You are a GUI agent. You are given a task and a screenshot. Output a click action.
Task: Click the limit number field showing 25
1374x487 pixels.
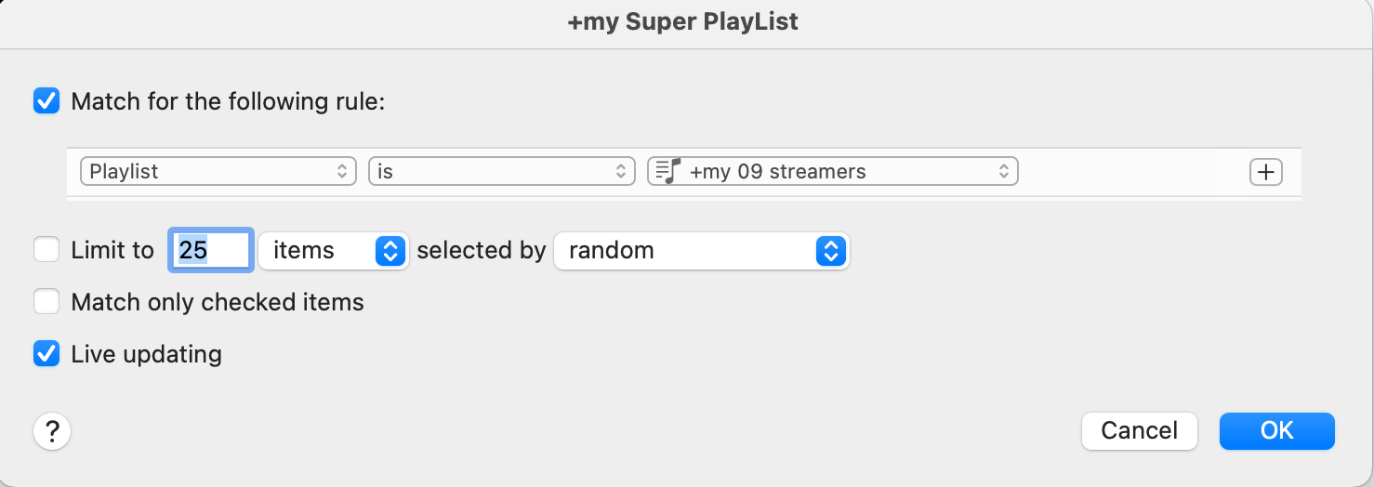211,251
